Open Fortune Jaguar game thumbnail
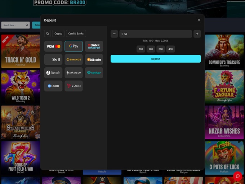Viewport: 245px width, 184px height. [224, 87]
